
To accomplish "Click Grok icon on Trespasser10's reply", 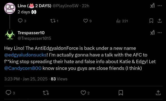I will click(152, 33).
